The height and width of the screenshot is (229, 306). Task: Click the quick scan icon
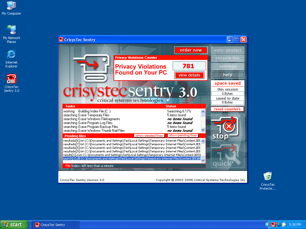pyautogui.click(x=227, y=155)
